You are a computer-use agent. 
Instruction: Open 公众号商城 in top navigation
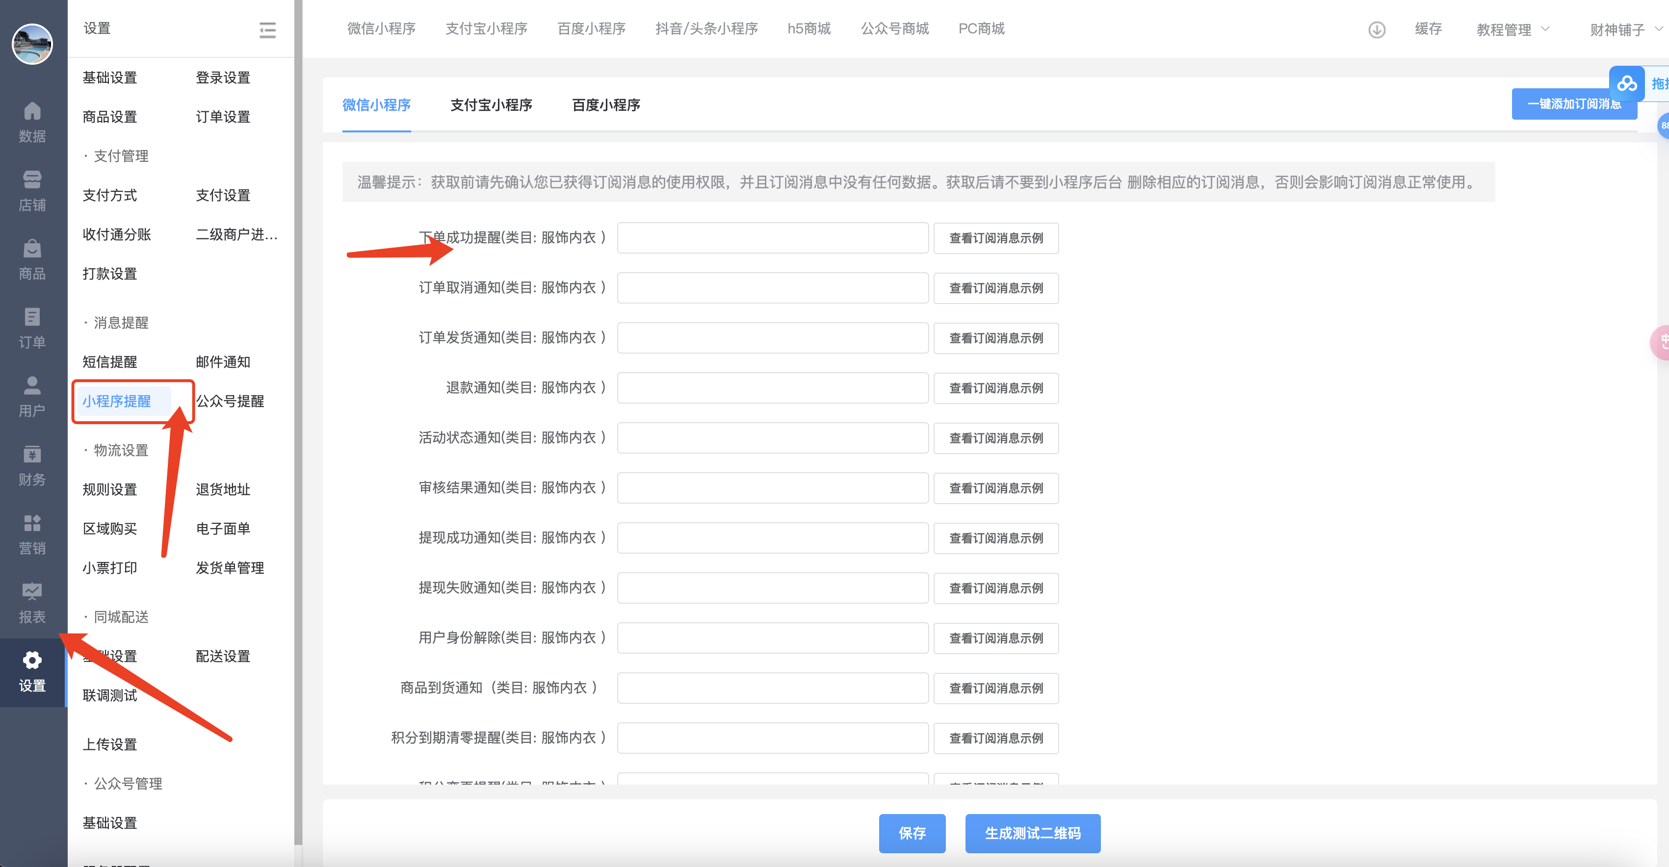pyautogui.click(x=895, y=28)
